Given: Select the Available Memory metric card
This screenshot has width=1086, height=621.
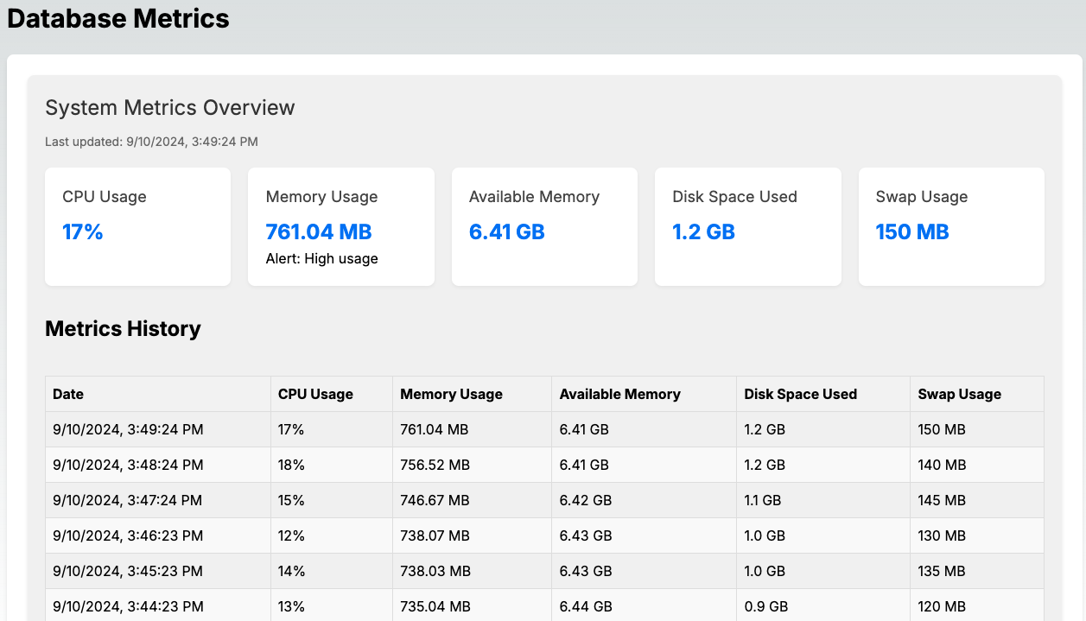Looking at the screenshot, I should pyautogui.click(x=544, y=226).
